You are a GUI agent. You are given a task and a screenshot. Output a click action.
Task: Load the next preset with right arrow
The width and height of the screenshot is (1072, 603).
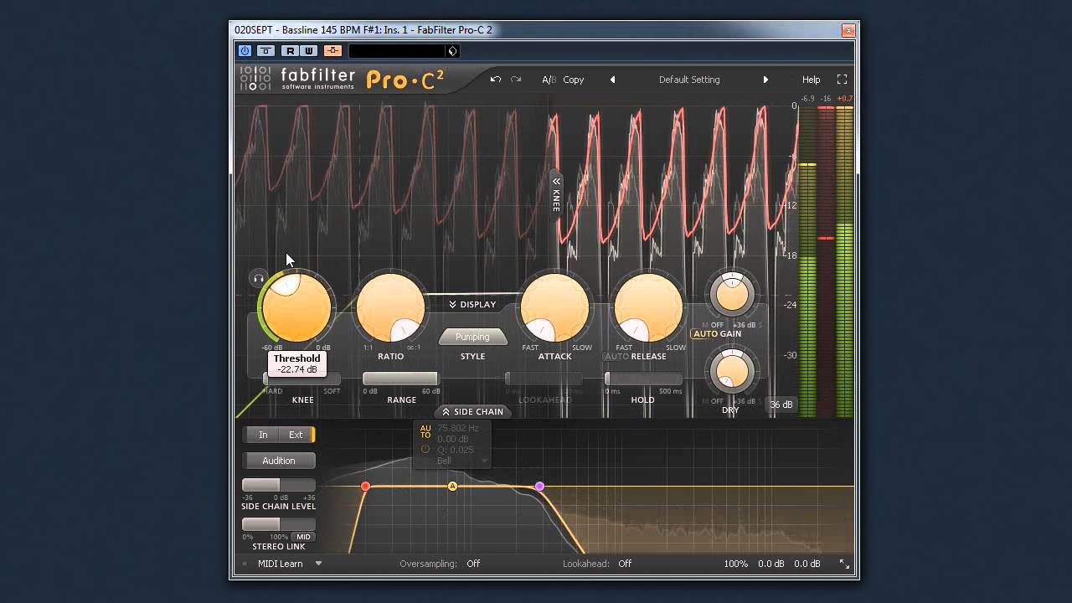tap(765, 80)
